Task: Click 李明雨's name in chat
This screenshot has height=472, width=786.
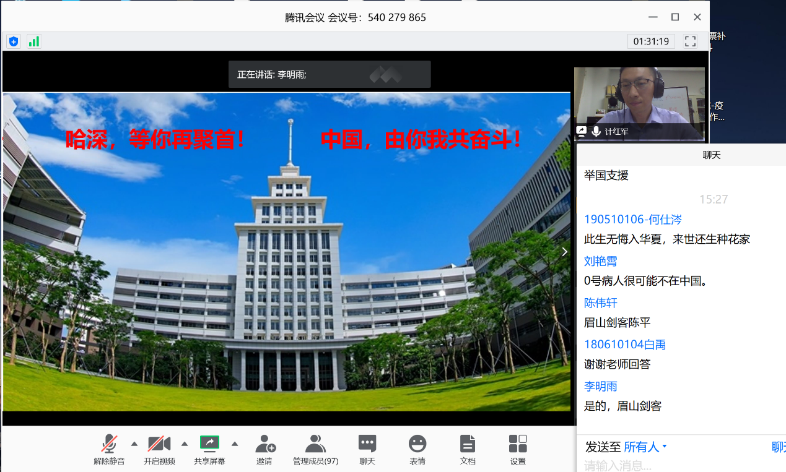Action: point(600,385)
